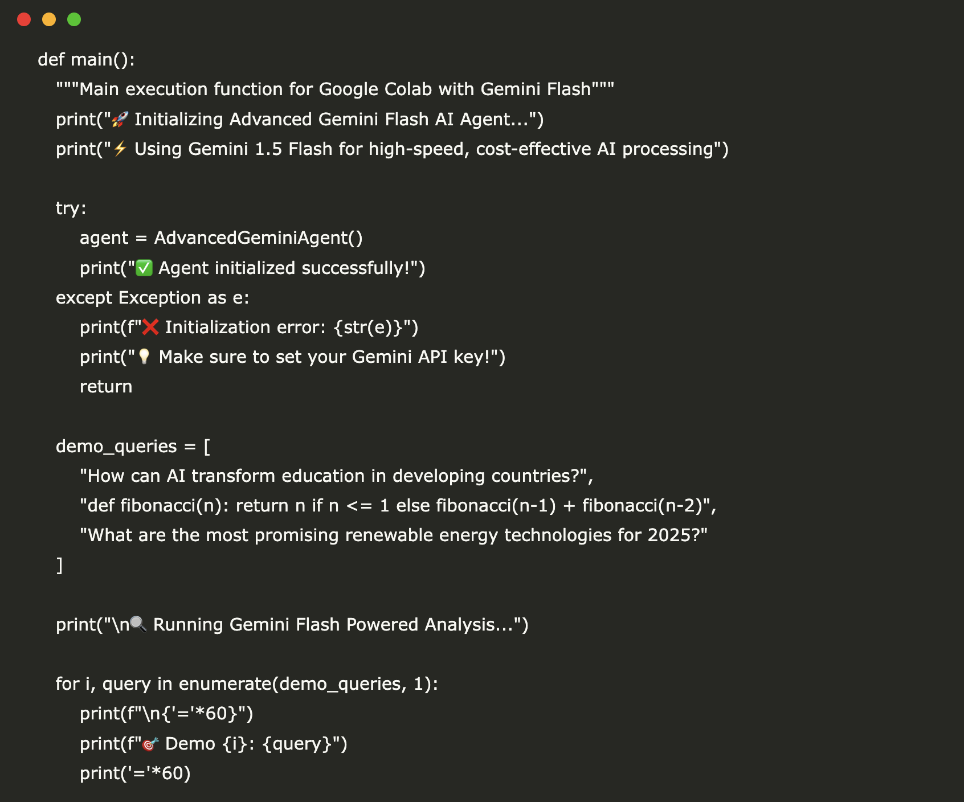Image resolution: width=964 pixels, height=802 pixels.
Task: Click the docstring mentioning Google Colab
Action: (335, 89)
